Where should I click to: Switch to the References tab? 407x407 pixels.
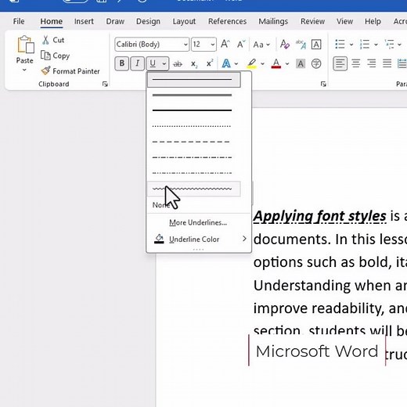coord(227,21)
